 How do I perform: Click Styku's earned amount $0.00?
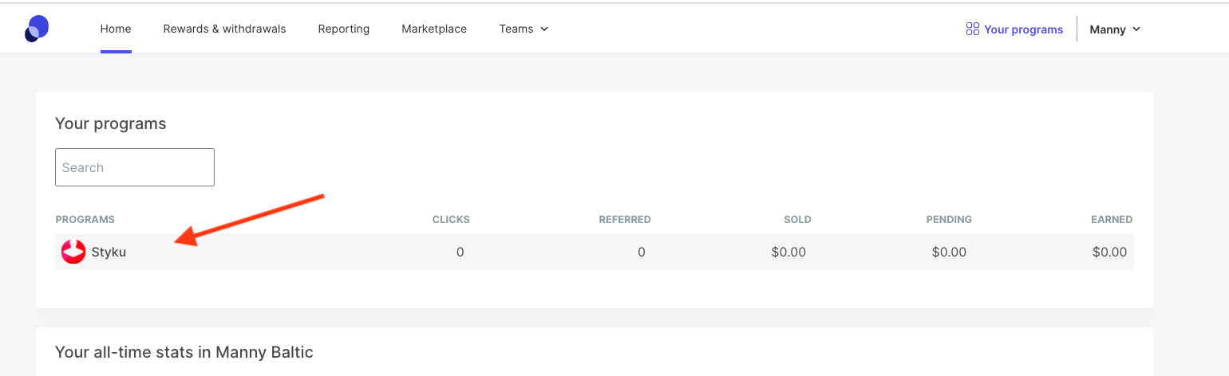click(1109, 252)
